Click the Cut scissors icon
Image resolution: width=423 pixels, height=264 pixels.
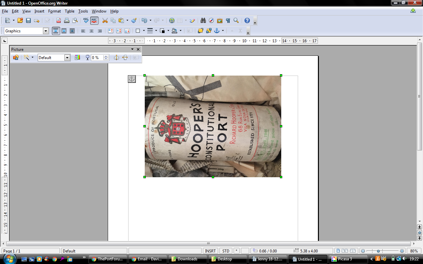(x=105, y=20)
